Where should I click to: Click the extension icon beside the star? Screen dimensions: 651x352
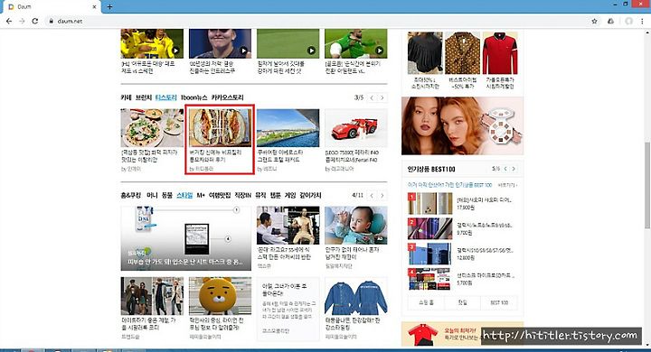[610, 21]
